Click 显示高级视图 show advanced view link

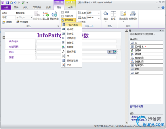point(136,107)
